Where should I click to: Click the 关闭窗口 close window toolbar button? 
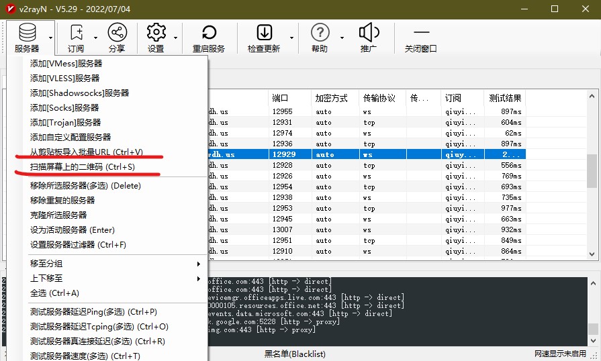pos(421,37)
